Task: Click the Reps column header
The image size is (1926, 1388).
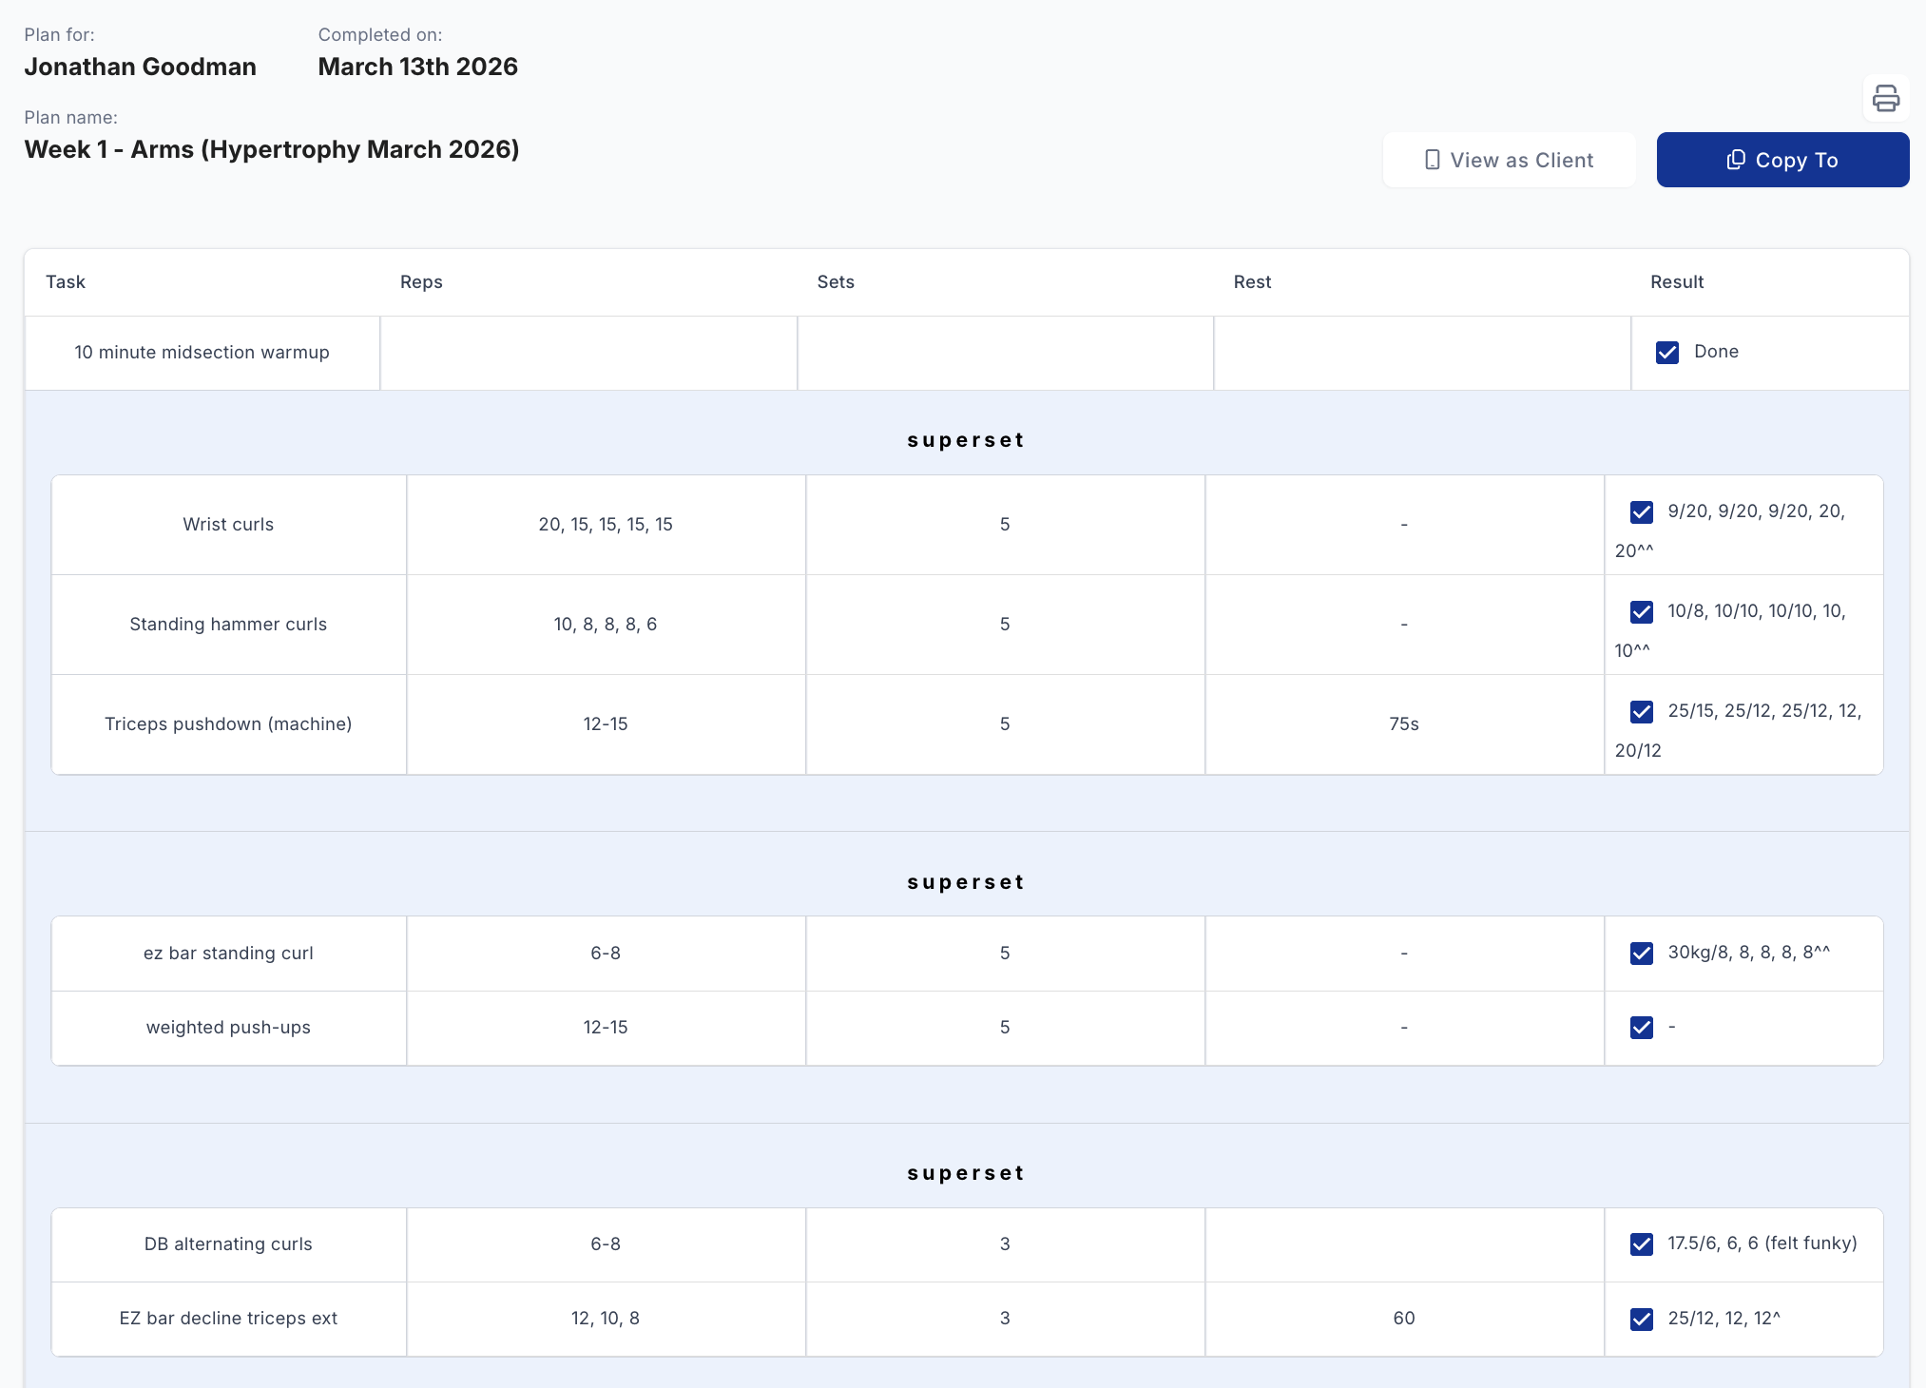Action: click(x=421, y=282)
